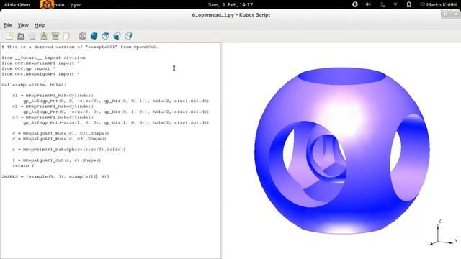Click the wireless signal icon in top bar

tap(395, 4)
